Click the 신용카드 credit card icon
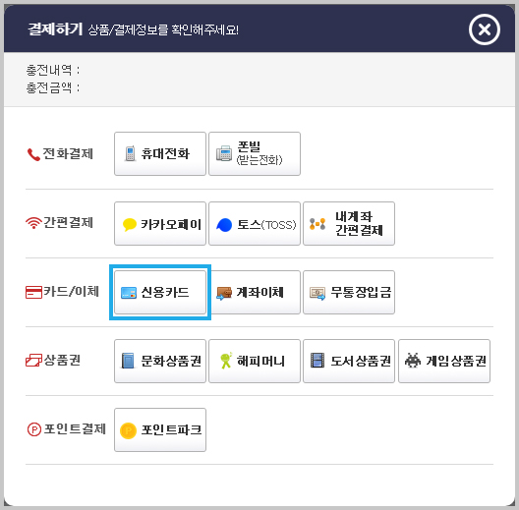The image size is (519, 510). tap(129, 293)
